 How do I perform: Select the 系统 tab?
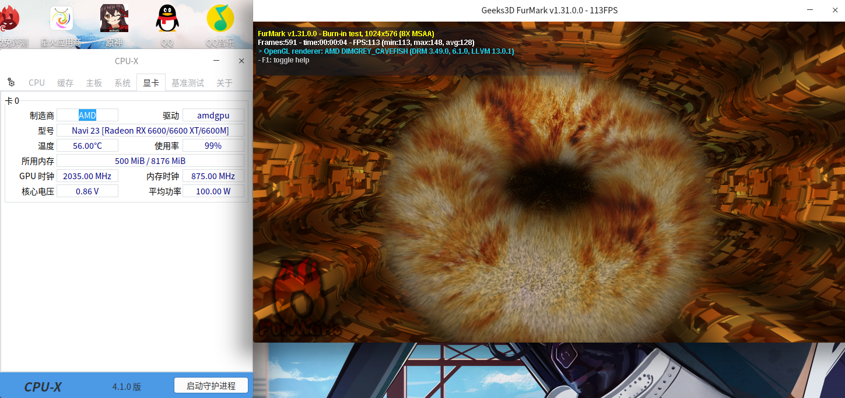(122, 83)
